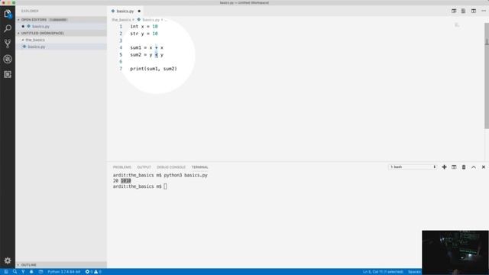Viewport: 489px width, 275px height.
Task: Split the terminal panel
Action: [x=454, y=167]
